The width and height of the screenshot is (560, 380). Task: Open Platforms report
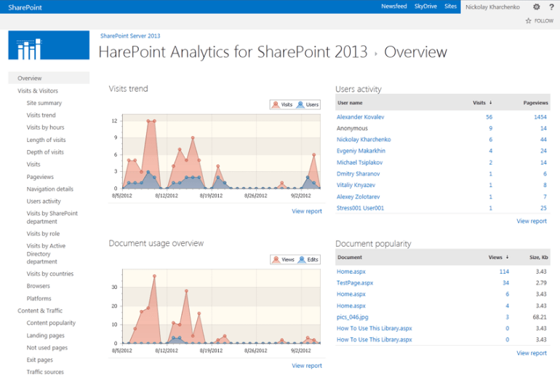[39, 298]
